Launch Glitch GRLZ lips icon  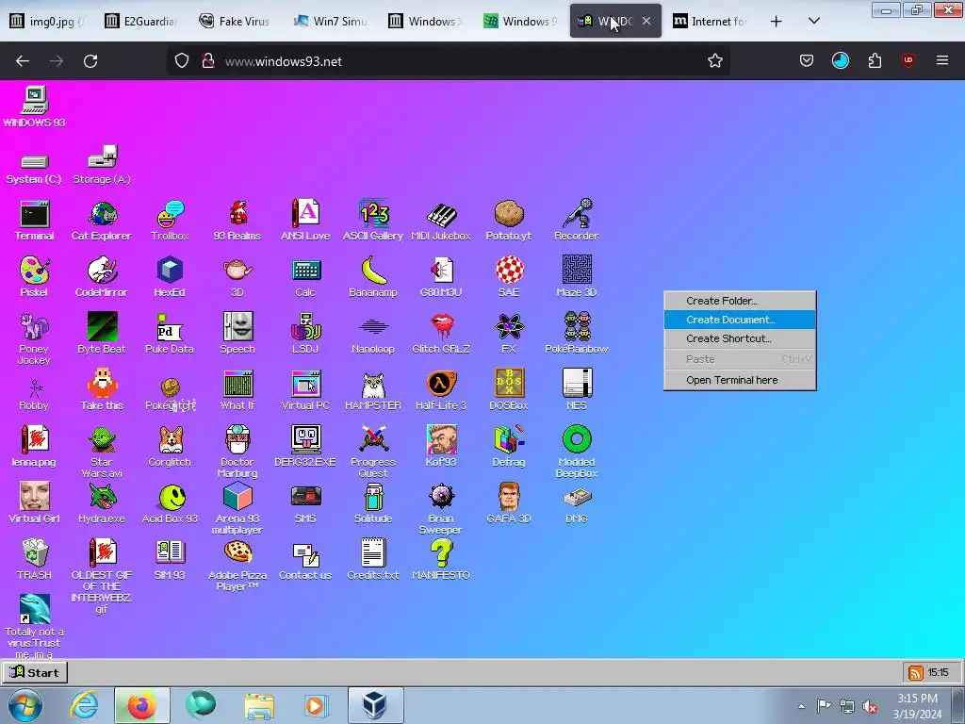441,333
